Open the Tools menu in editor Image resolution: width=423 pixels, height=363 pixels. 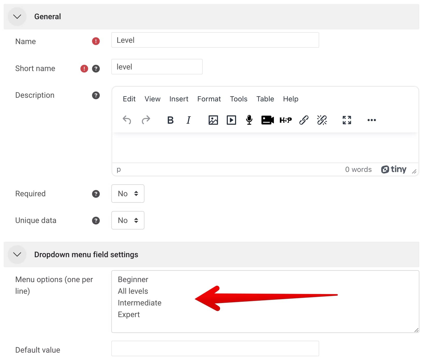tap(239, 99)
